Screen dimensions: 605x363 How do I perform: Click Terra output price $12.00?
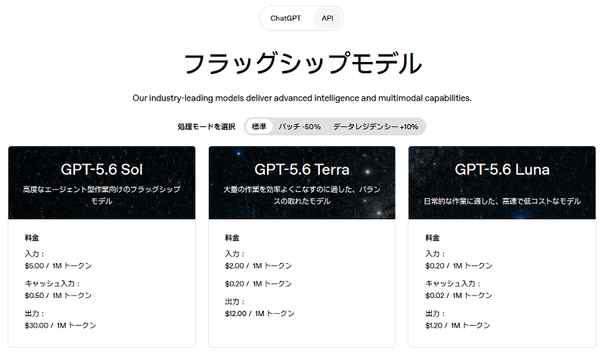pyautogui.click(x=259, y=314)
